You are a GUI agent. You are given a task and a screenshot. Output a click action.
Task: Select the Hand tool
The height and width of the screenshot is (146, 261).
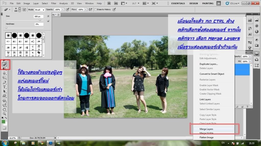5,109
